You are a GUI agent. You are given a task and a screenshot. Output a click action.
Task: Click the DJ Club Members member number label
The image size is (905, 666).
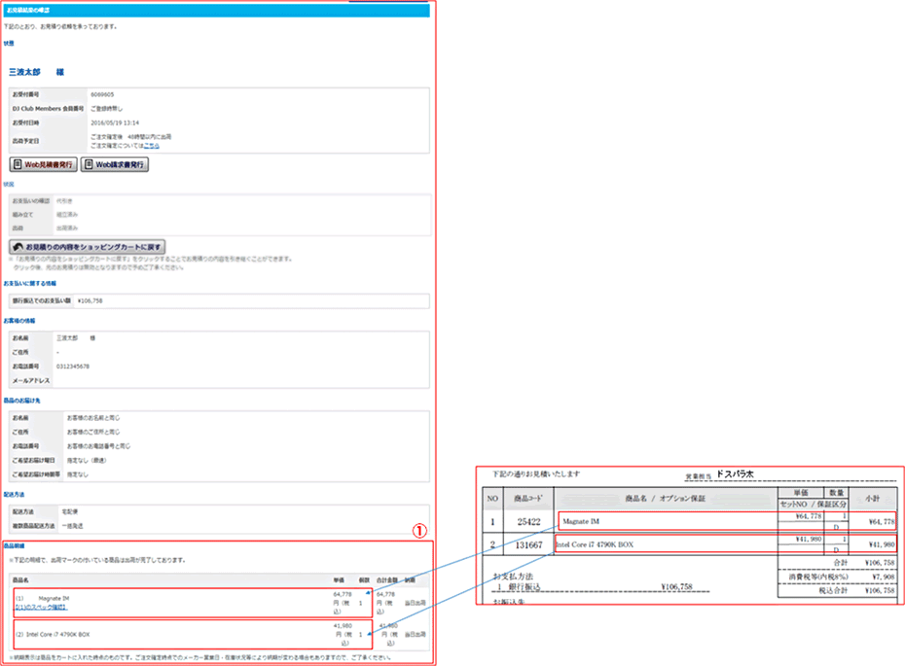(x=48, y=108)
